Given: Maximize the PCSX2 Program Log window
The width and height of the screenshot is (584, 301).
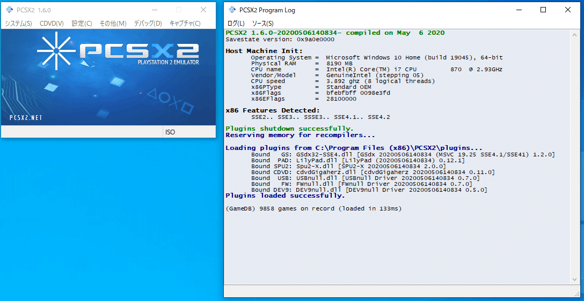Looking at the screenshot, I should [x=543, y=10].
